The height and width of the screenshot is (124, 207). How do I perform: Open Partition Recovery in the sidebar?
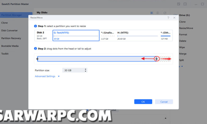[11, 38]
